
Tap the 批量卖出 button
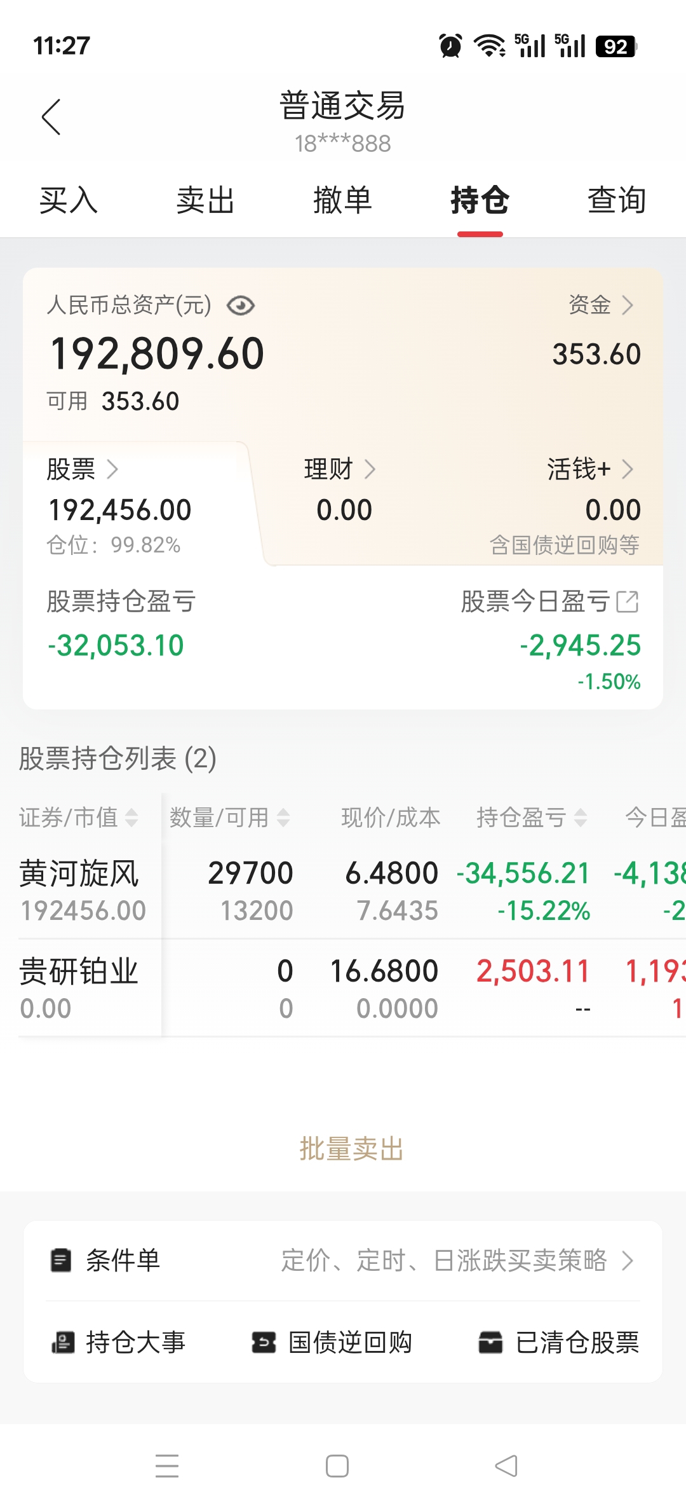click(351, 1149)
